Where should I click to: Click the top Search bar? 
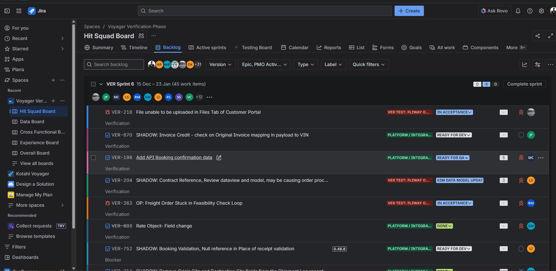tap(265, 11)
